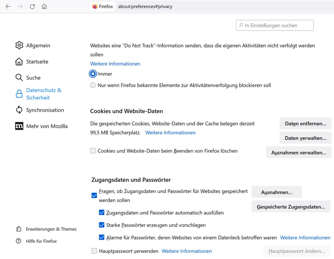This screenshot has width=334, height=259.
Task: Open Hilfe für Firefox question icon
Action: (19, 241)
